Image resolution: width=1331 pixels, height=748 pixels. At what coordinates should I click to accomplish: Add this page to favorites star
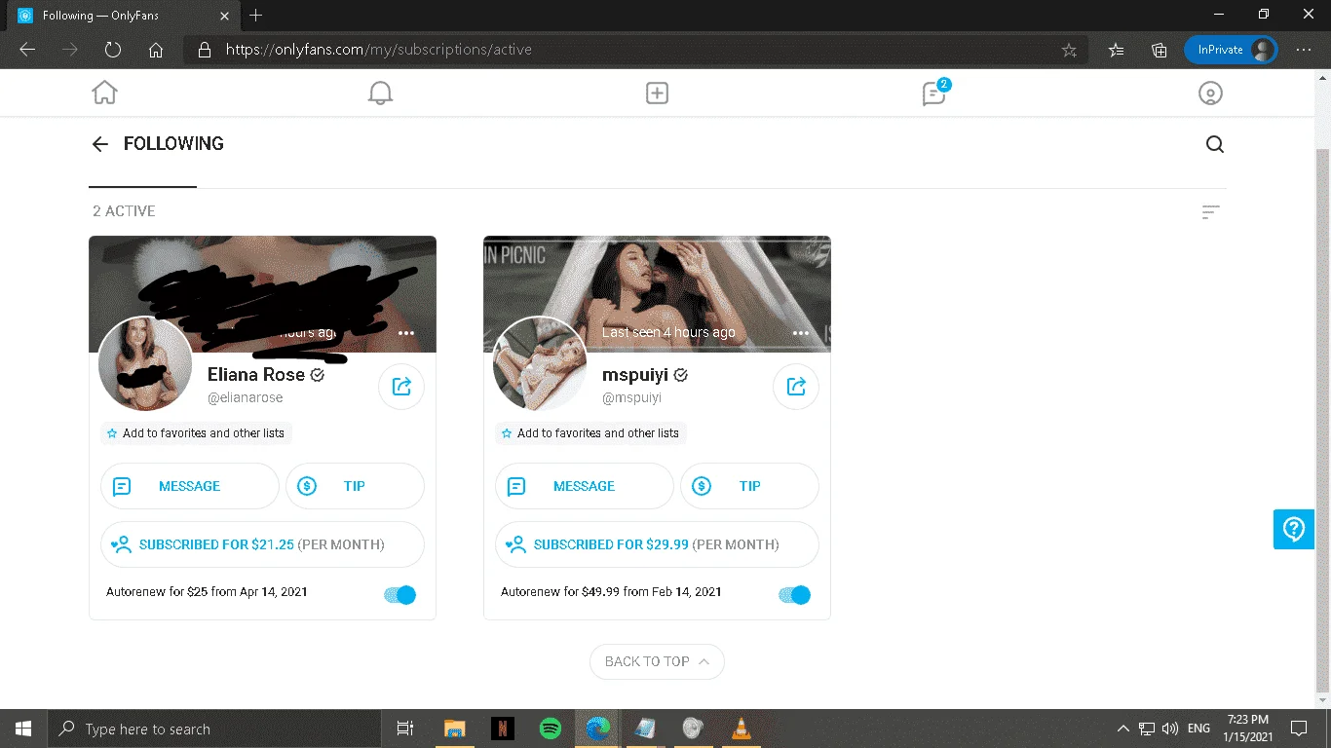click(x=1069, y=50)
